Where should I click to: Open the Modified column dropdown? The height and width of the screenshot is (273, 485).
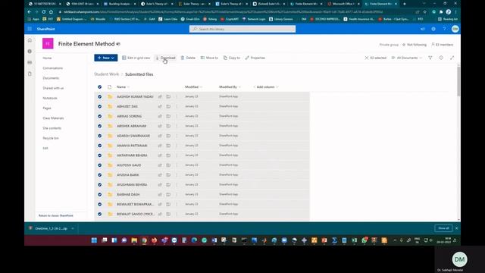click(x=193, y=87)
